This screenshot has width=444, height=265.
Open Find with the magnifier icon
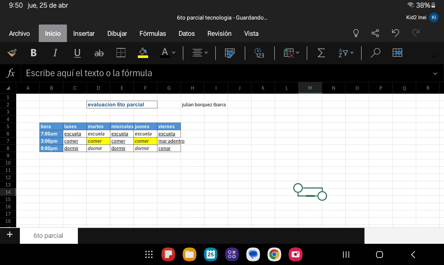point(375,53)
